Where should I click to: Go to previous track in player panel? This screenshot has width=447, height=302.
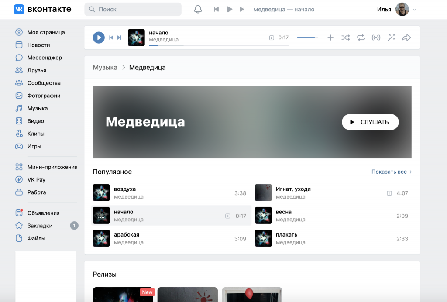tap(111, 38)
